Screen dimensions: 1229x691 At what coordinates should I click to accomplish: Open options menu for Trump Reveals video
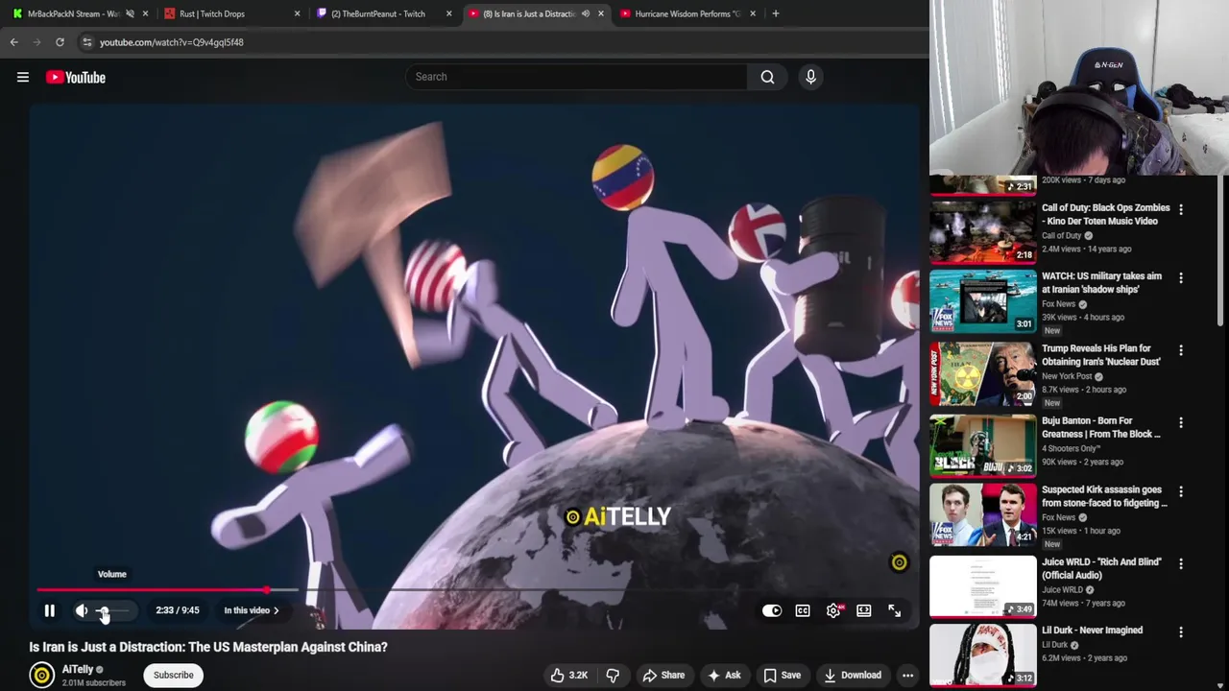(x=1181, y=350)
